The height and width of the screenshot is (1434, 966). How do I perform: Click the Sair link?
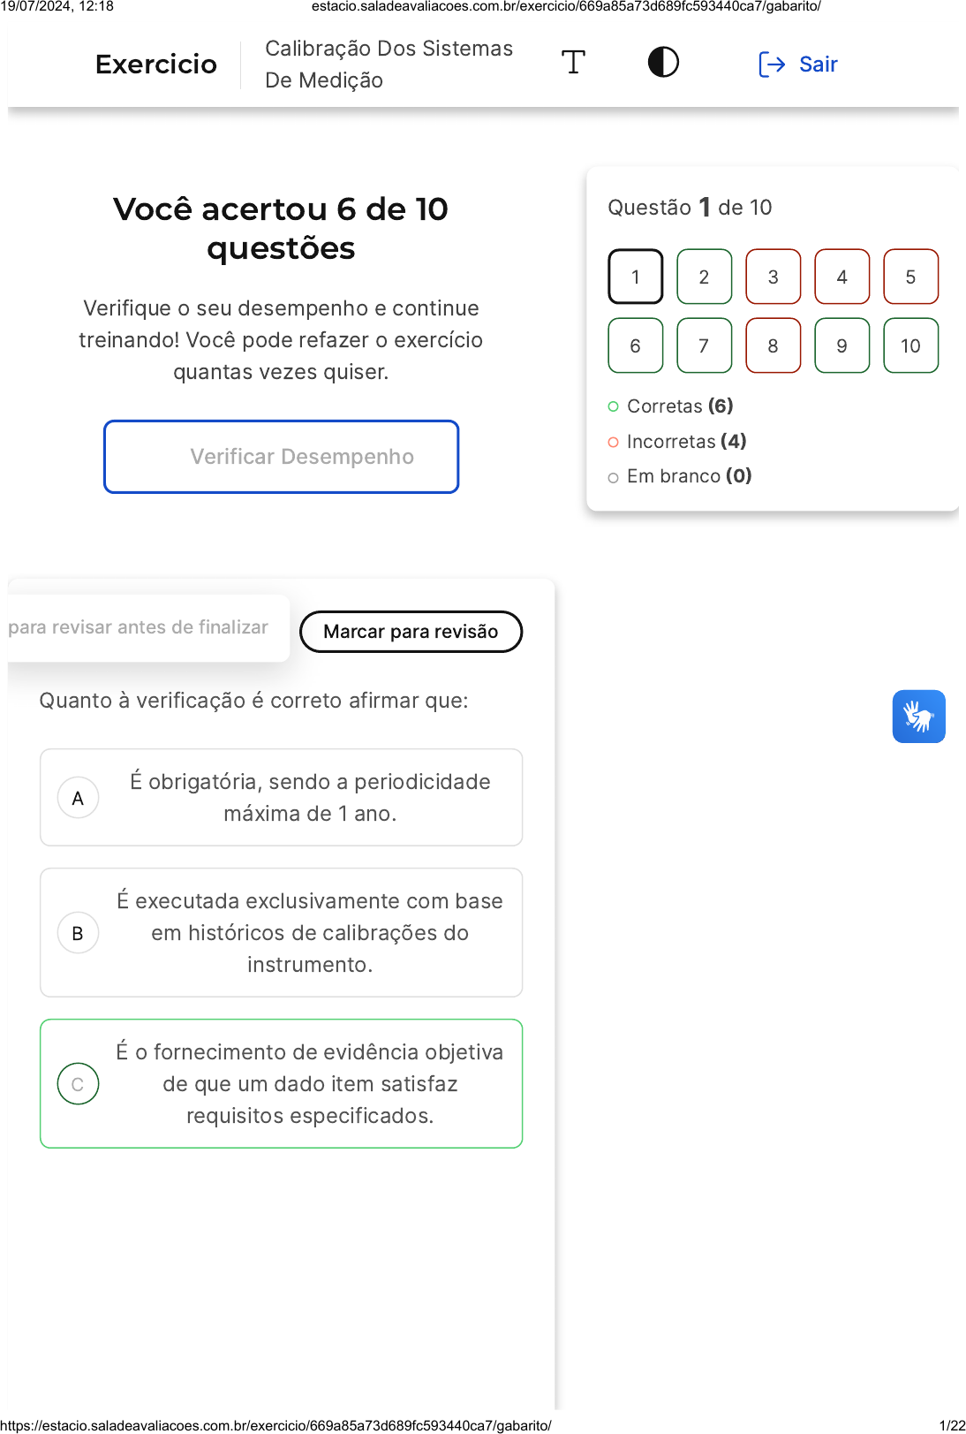(x=818, y=64)
